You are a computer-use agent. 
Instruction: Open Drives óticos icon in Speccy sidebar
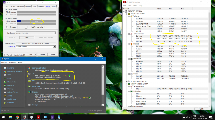pyautogui.click(x=5, y=92)
